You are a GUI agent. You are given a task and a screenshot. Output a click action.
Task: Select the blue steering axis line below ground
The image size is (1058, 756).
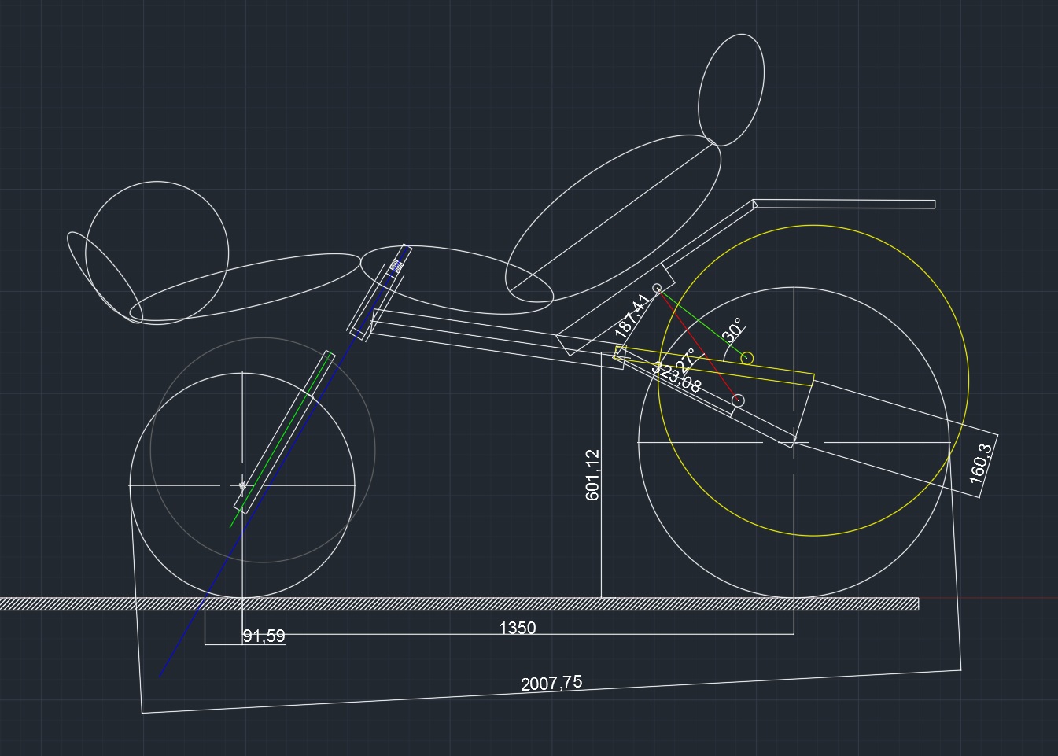(182, 637)
